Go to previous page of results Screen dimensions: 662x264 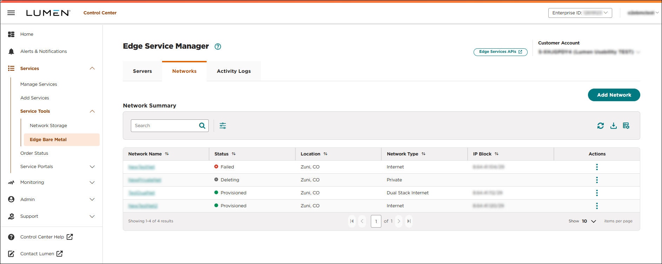click(362, 221)
